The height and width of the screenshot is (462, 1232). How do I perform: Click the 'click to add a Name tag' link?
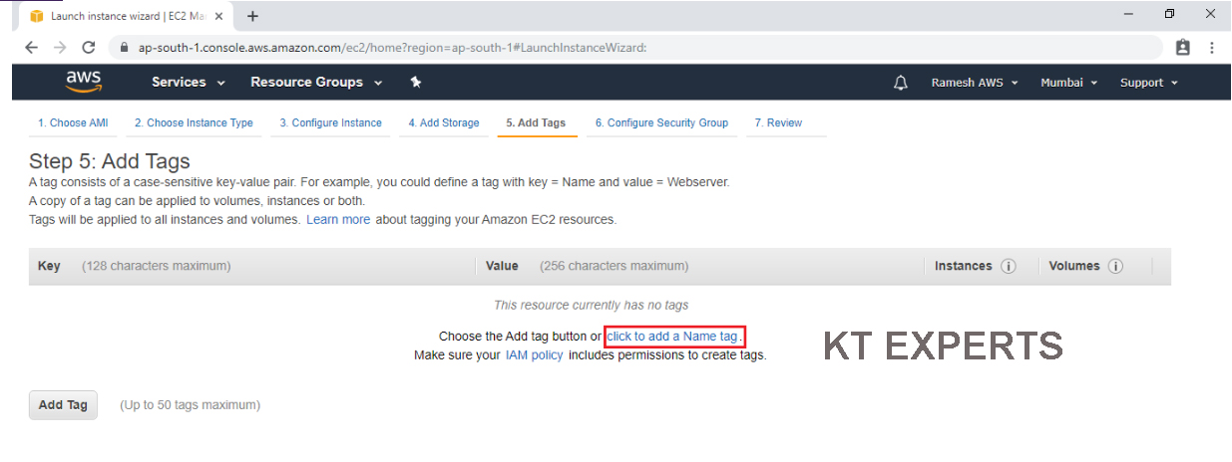pyautogui.click(x=672, y=337)
